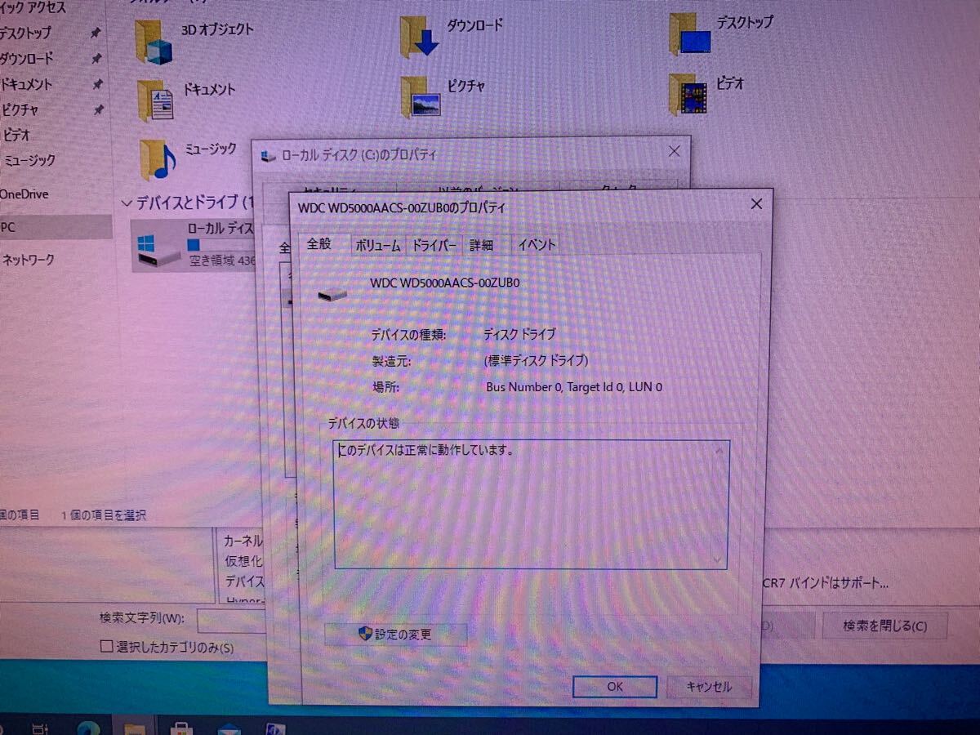Click キャンセル in WDC properties dialog
The image size is (980, 735).
pos(708,687)
